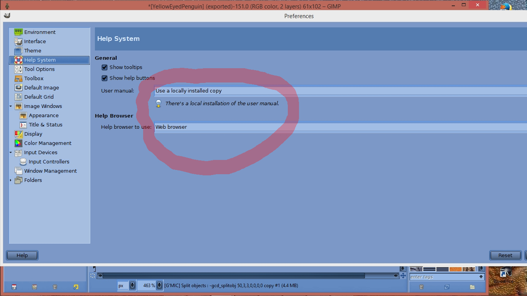Image resolution: width=527 pixels, height=296 pixels.
Task: Click the Image Windows page icon
Action: point(19,106)
